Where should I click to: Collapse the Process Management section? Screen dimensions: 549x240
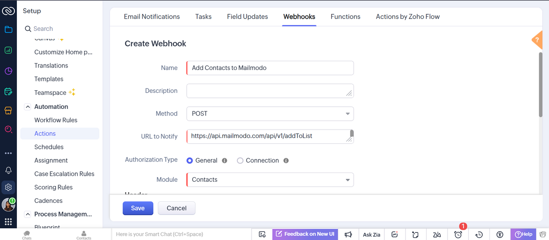[28, 214]
